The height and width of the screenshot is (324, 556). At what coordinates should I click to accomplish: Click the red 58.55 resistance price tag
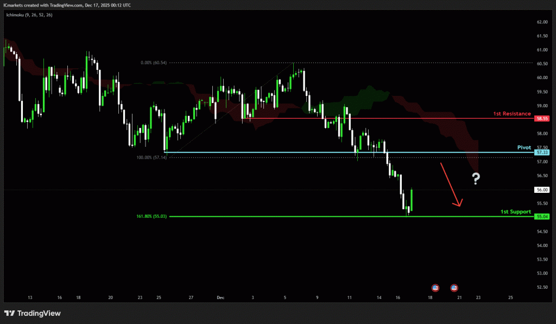542,118
